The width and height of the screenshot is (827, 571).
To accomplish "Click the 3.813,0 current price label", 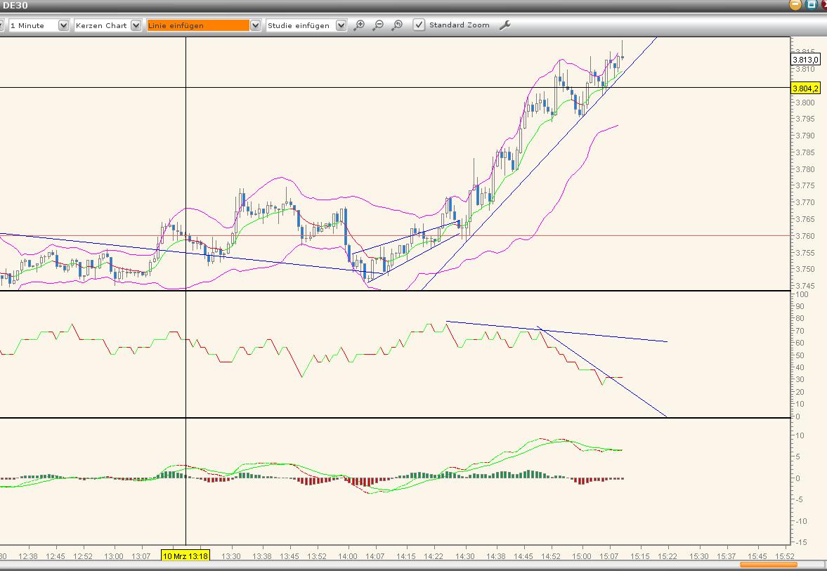I will click(x=807, y=60).
